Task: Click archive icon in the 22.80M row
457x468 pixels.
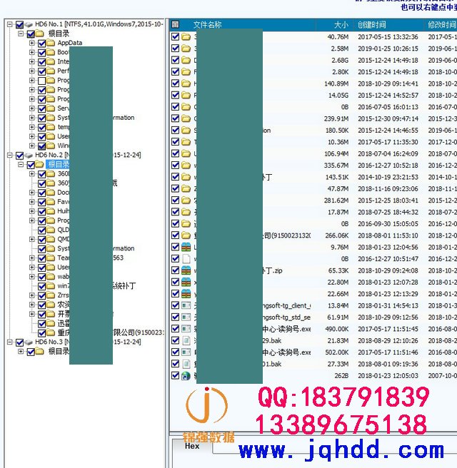Action: pyautogui.click(x=186, y=282)
